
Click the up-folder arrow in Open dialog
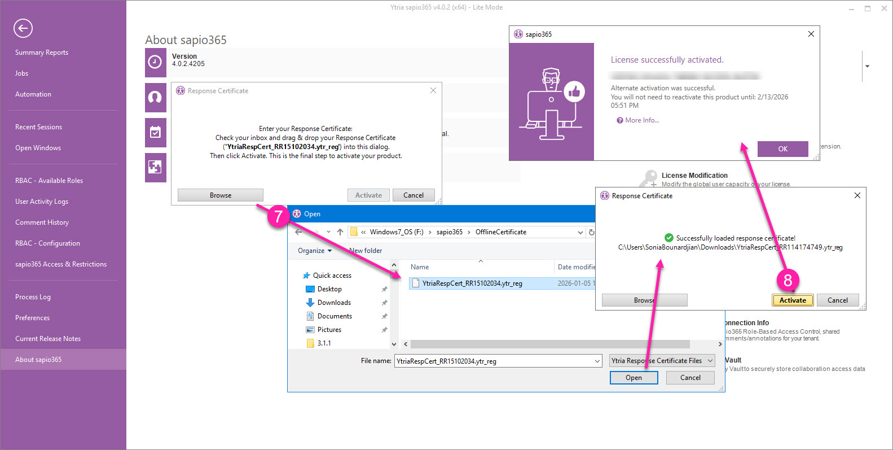(340, 232)
